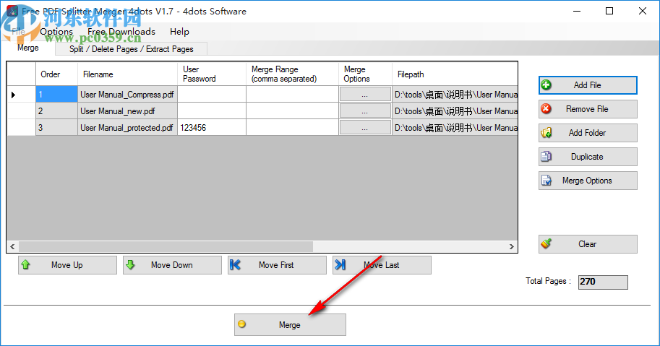Click Order cell 3
The image size is (660, 346).
pyautogui.click(x=57, y=127)
